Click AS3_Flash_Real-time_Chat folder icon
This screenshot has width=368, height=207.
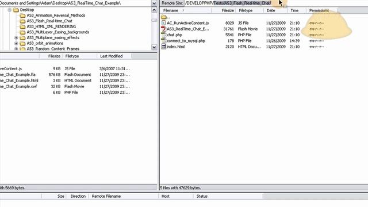[22, 21]
